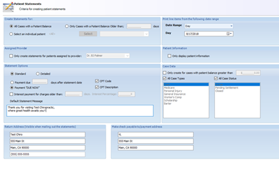Enable statements only for assigned provider
Viewport: 279px width, 171px height.
pos(11,56)
